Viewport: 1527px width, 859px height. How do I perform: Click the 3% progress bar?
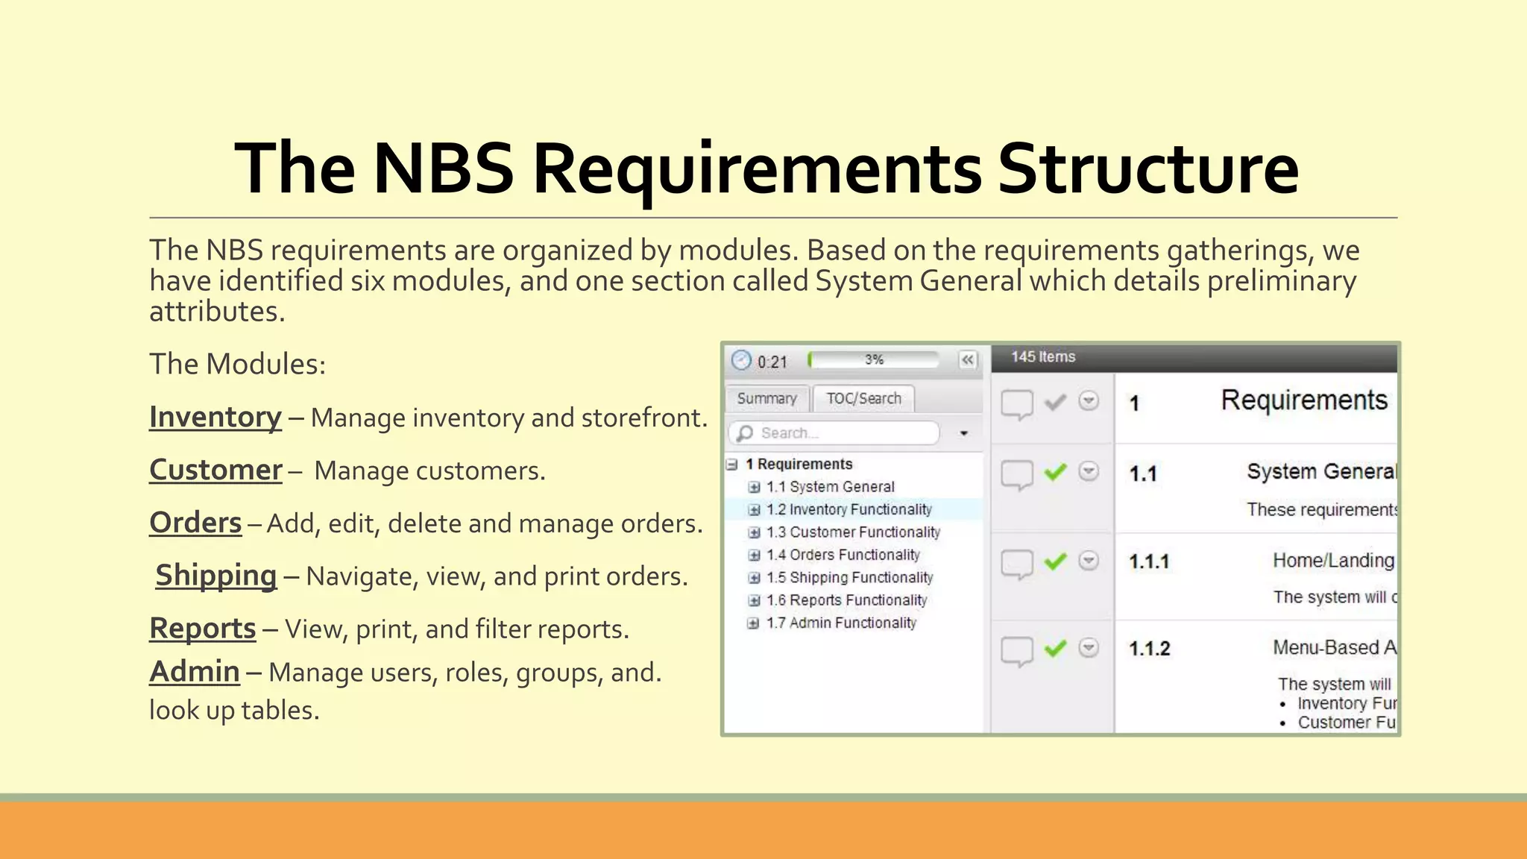tap(874, 360)
